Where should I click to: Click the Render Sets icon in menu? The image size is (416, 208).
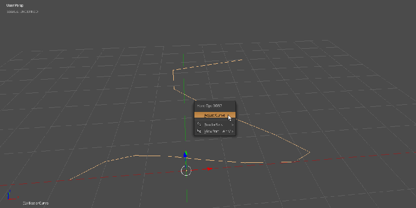200,124
